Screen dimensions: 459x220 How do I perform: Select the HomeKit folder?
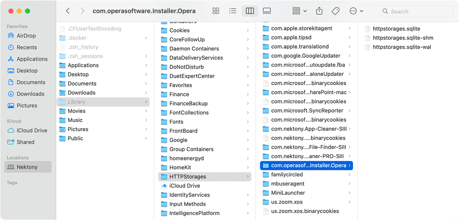click(205, 168)
